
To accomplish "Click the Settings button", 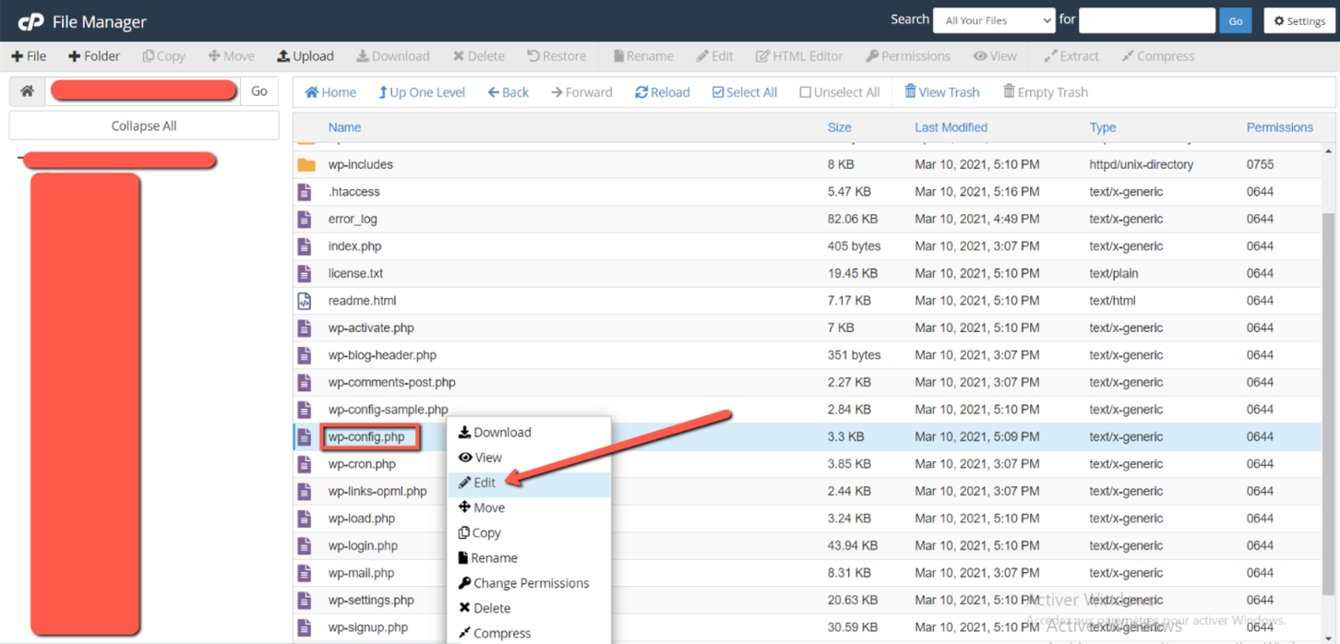I will pos(1298,20).
